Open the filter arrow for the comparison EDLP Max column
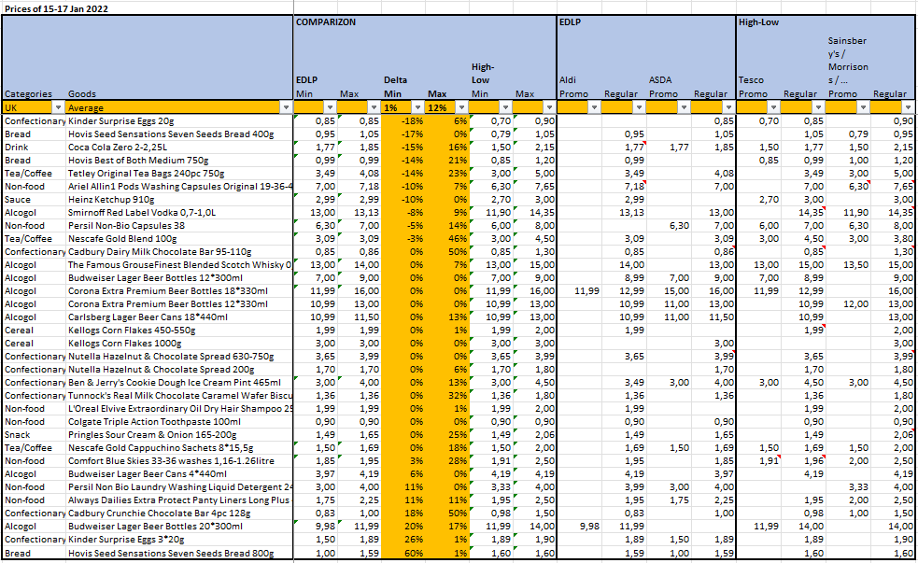This screenshot has height=563, width=918. tap(374, 107)
